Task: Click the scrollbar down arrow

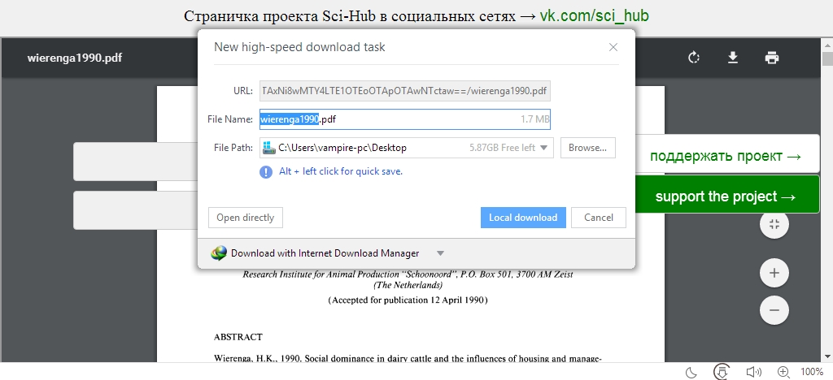Action: (827, 356)
